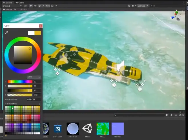This screenshot has width=188, height=140.
Task: Select the eyedropper tool in Color picker
Action: [7, 33]
